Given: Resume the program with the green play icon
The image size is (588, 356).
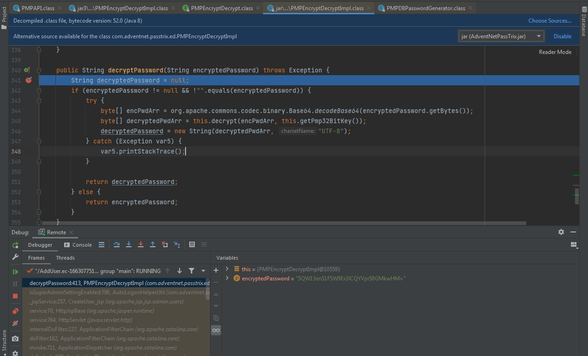Looking at the screenshot, I should [15, 272].
